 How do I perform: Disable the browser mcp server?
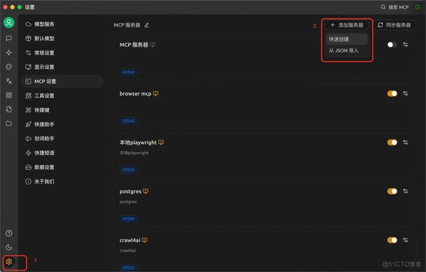pos(392,93)
